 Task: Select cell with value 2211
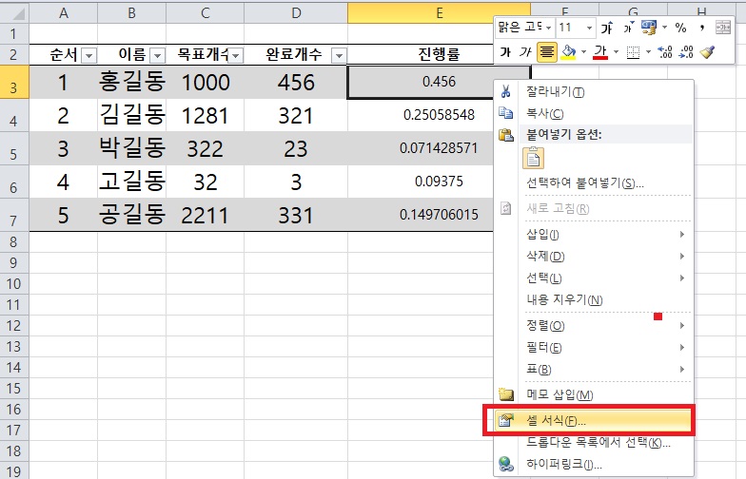[x=206, y=215]
